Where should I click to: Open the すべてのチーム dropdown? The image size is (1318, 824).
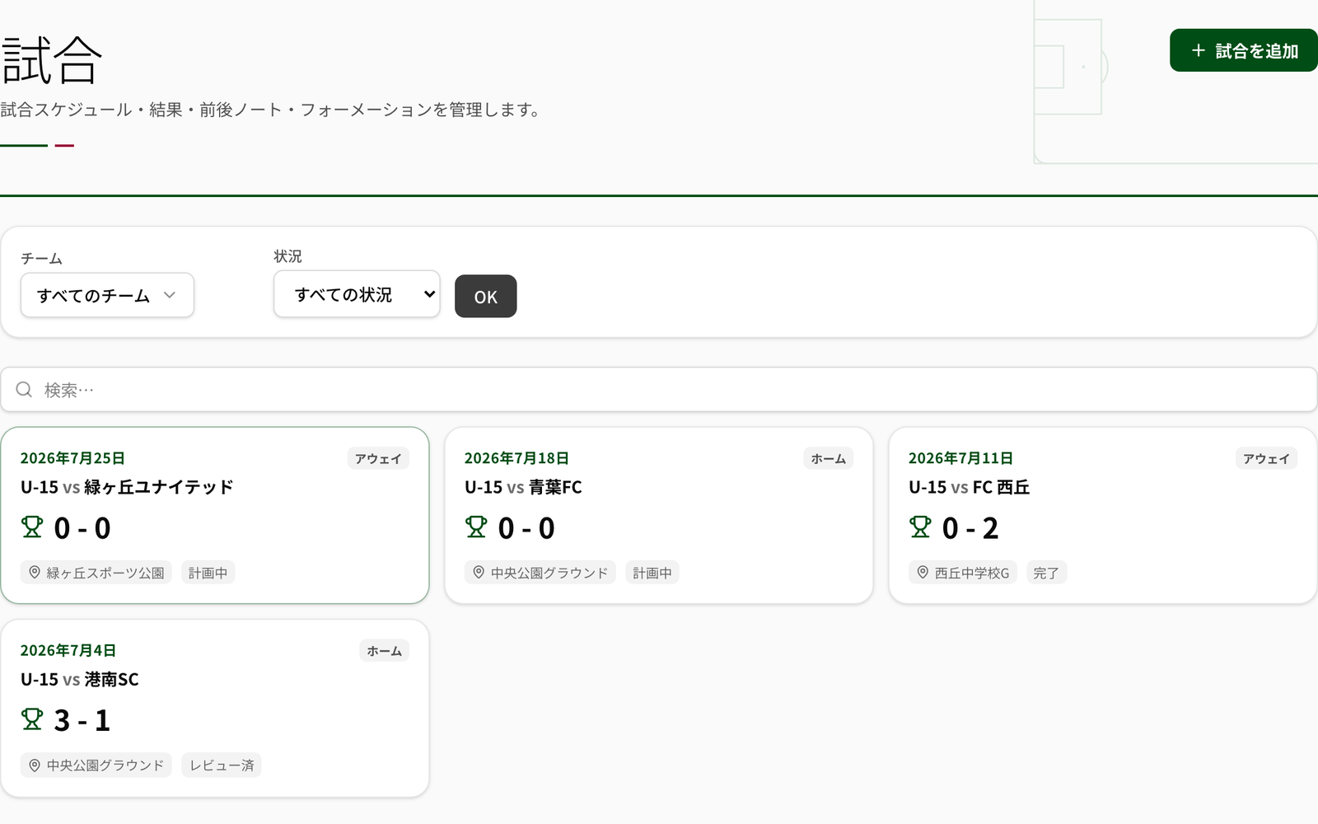click(107, 295)
